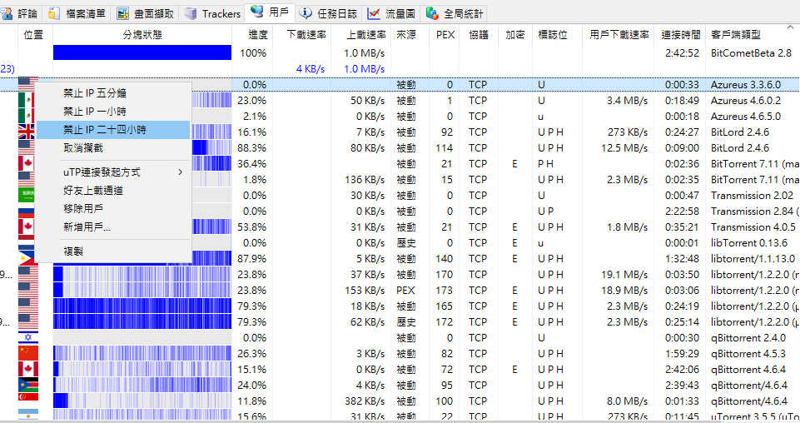This screenshot has height=423, width=800.
Task: Open the 任務日誌 tab
Action: tap(329, 13)
